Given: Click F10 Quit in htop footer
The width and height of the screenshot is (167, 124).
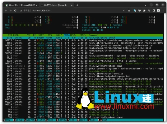Looking at the screenshot, I should tap(103, 120).
